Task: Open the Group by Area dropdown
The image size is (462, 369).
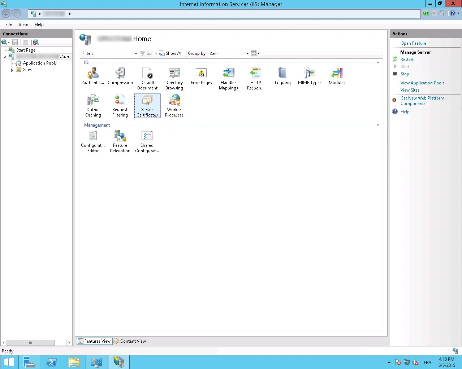Action: coord(247,53)
